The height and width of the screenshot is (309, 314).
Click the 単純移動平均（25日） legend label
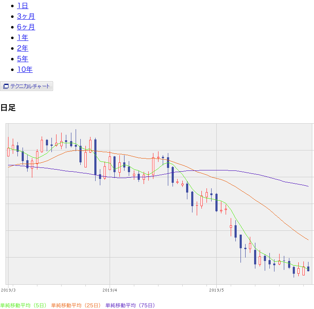click(x=76, y=306)
